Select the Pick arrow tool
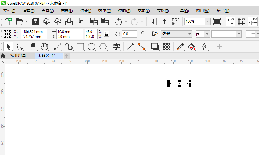This screenshot has width=259, height=155. pyautogui.click(x=8, y=47)
